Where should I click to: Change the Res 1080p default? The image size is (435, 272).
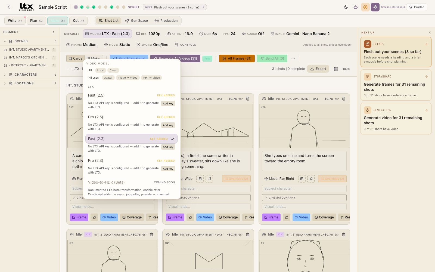148,34
